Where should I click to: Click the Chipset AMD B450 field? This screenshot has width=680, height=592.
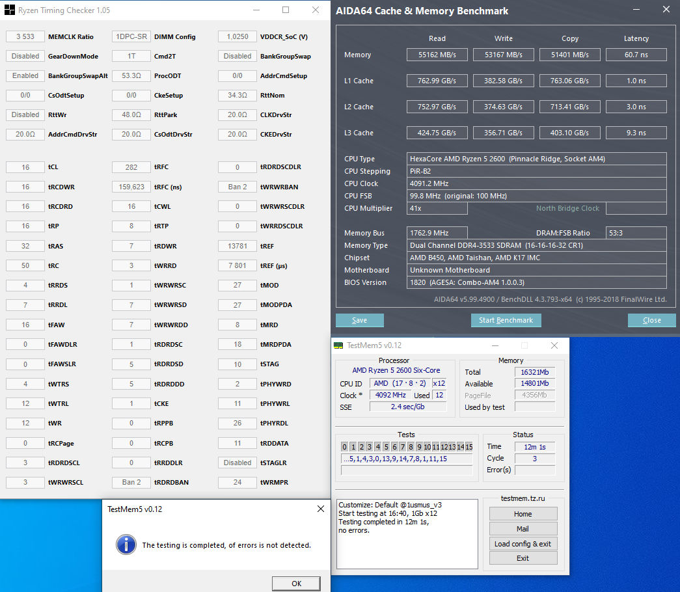[536, 258]
